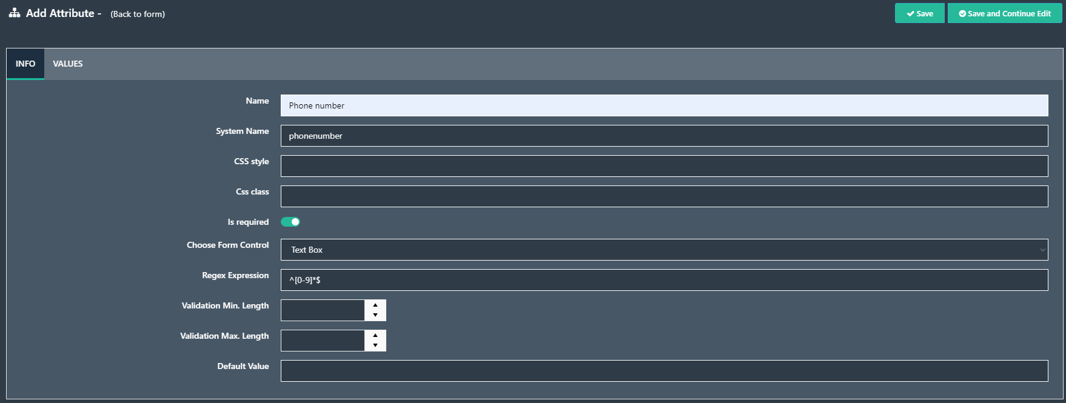Focus the CSS style text field

click(x=664, y=166)
